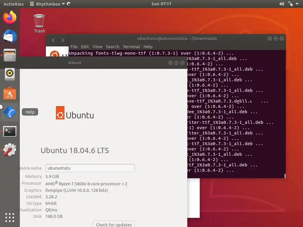Viewport: 303px width, 227px height.
Task: Open the Terminal Edit menu
Action: click(85, 47)
